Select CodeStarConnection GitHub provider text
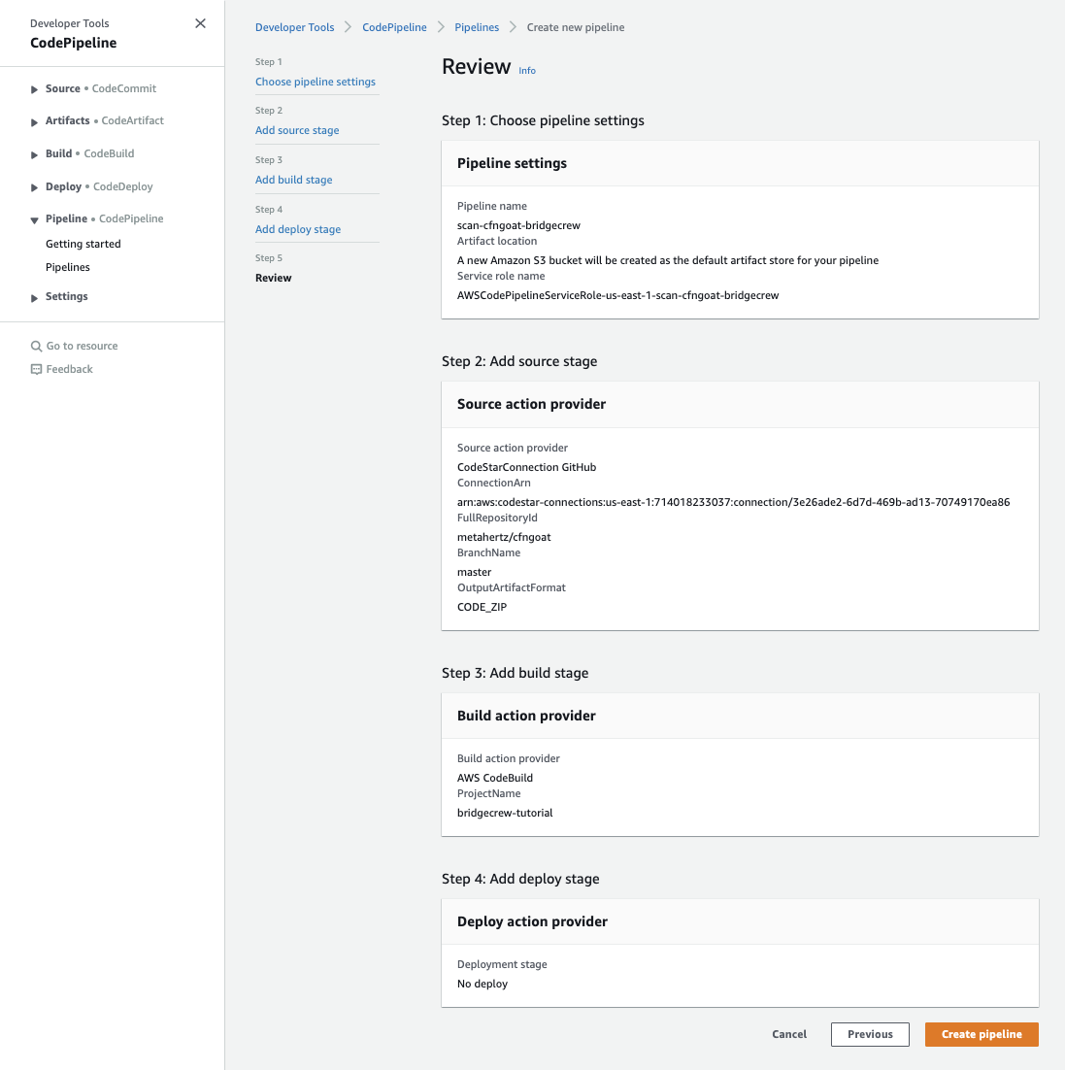1065x1070 pixels. pyautogui.click(x=527, y=467)
